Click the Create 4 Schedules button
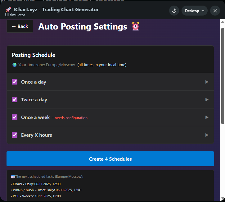Viewport: 225px width, 202px height. pyautogui.click(x=110, y=159)
